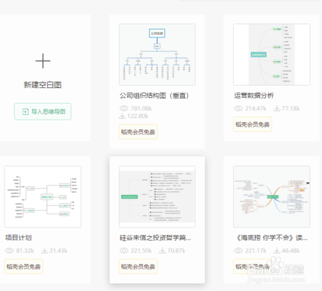Click the eye icon beside 214.47k
The width and height of the screenshot is (322, 291).
point(238,108)
